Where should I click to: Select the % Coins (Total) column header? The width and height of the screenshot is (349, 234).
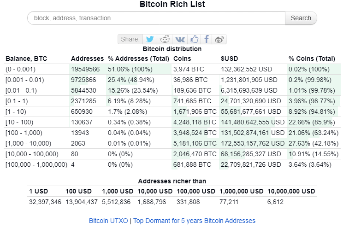point(312,58)
